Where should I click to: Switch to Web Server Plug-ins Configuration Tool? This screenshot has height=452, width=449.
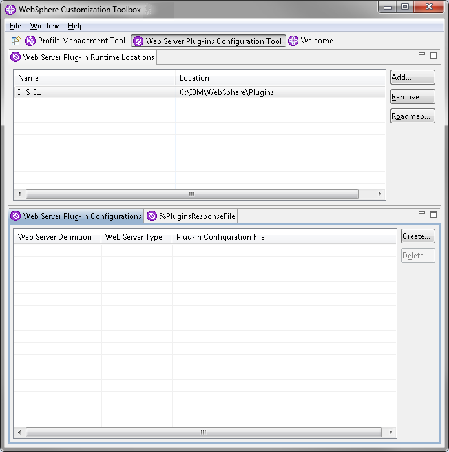click(x=208, y=41)
